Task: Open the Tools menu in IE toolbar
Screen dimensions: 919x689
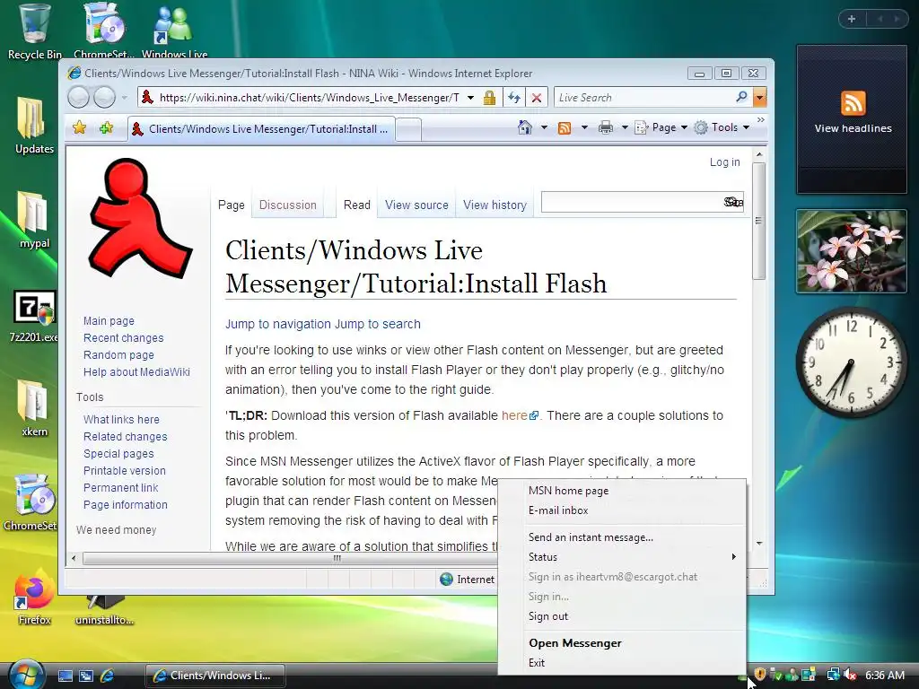Action: [722, 127]
